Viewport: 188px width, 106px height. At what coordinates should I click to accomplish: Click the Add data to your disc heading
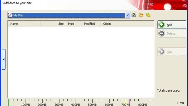point(18,3)
